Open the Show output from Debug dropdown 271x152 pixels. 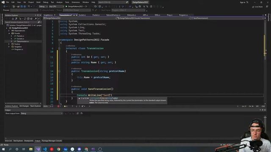(41, 114)
